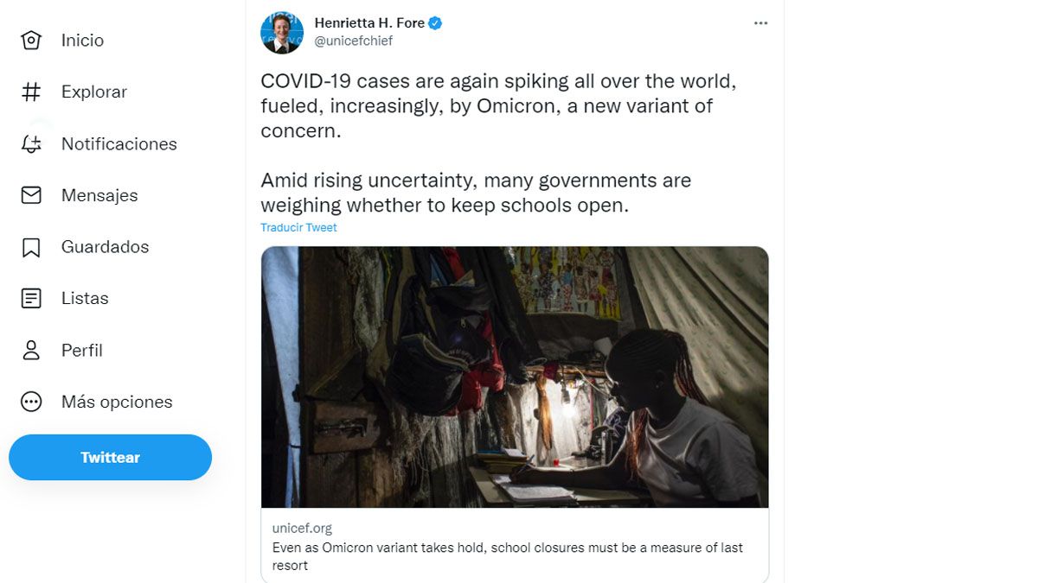This screenshot has height=583, width=1038.
Task: Click Henrietta H. Fore's profile avatar
Action: coord(282,33)
